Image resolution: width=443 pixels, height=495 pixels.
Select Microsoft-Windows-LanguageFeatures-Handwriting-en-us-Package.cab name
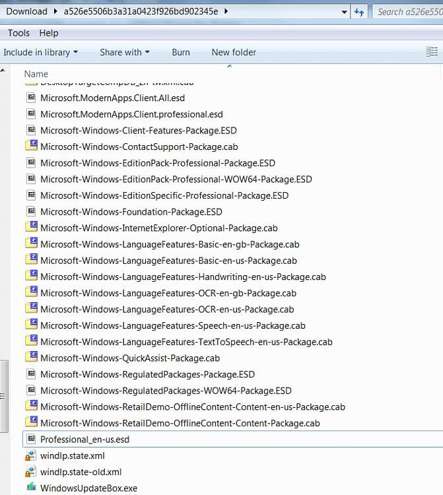(x=183, y=277)
